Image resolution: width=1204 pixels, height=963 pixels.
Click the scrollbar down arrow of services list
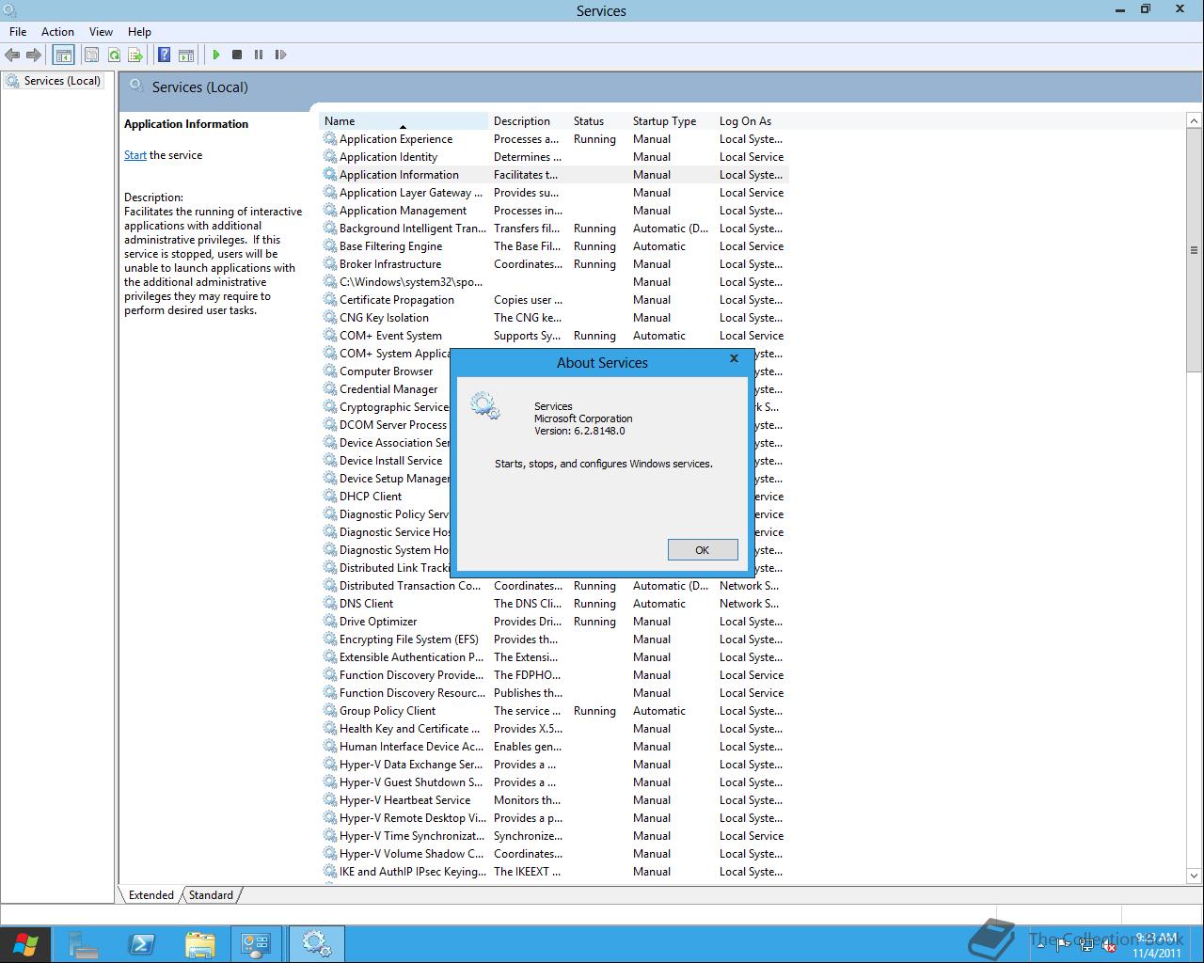point(1195,876)
